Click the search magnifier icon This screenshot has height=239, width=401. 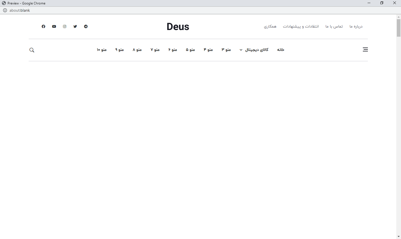coord(32,50)
